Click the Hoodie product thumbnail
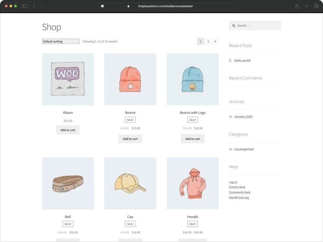Viewport: 323px width, 242px height. pyautogui.click(x=192, y=183)
